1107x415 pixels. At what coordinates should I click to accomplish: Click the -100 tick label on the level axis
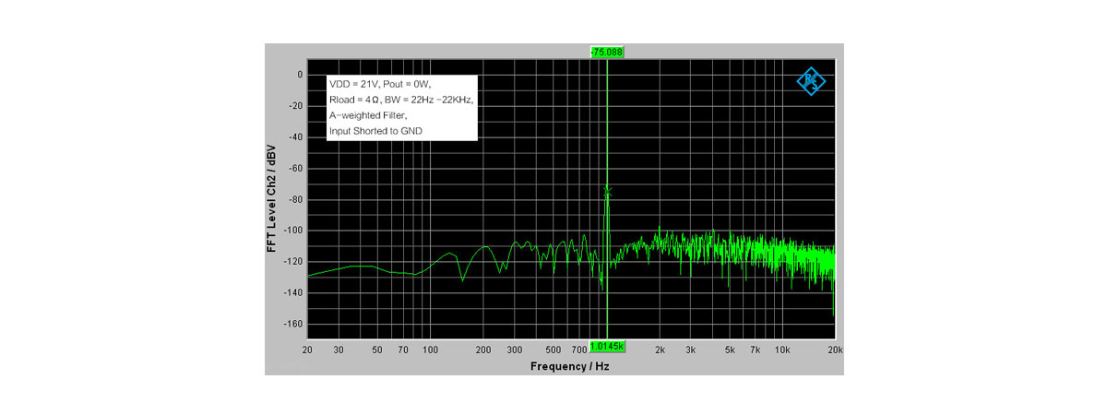[x=293, y=231]
